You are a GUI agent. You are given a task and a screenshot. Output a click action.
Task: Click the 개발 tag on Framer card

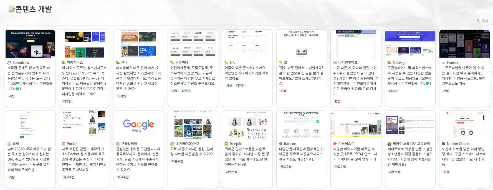pyautogui.click(x=446, y=91)
